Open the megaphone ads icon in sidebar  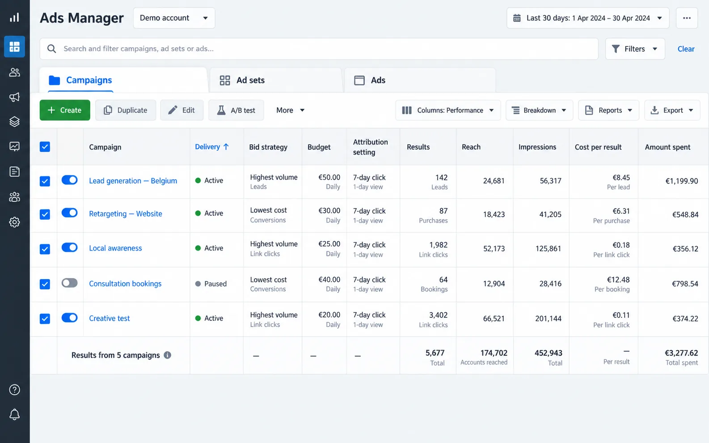pyautogui.click(x=14, y=97)
